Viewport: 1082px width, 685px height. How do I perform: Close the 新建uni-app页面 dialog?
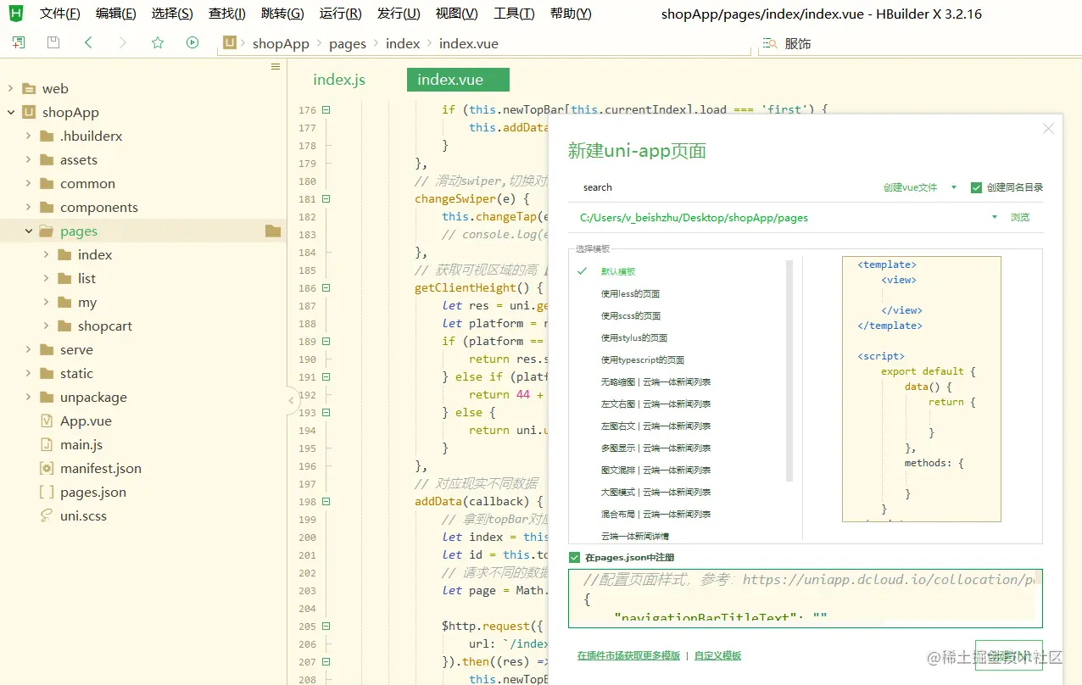[x=1048, y=129]
